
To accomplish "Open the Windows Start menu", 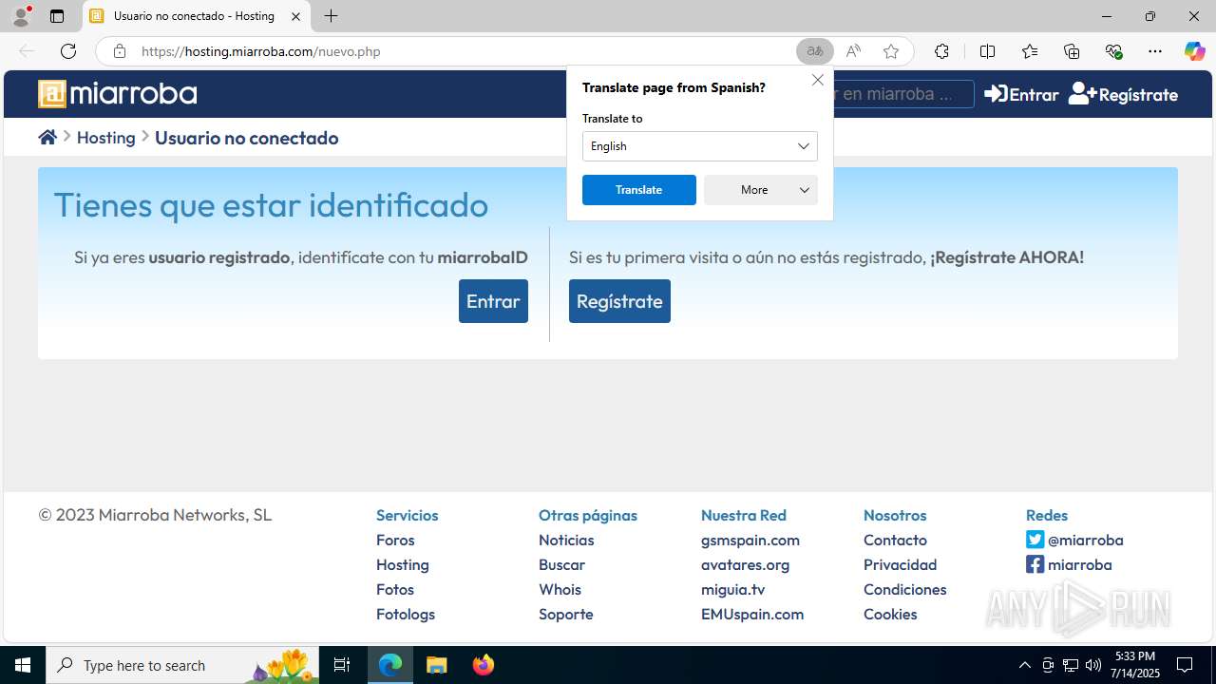I will pos(23,665).
